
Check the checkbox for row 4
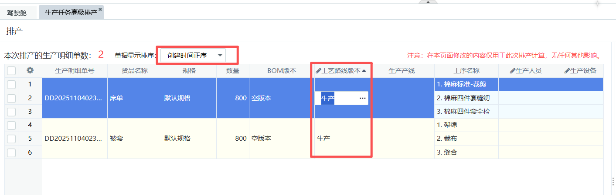pos(11,125)
